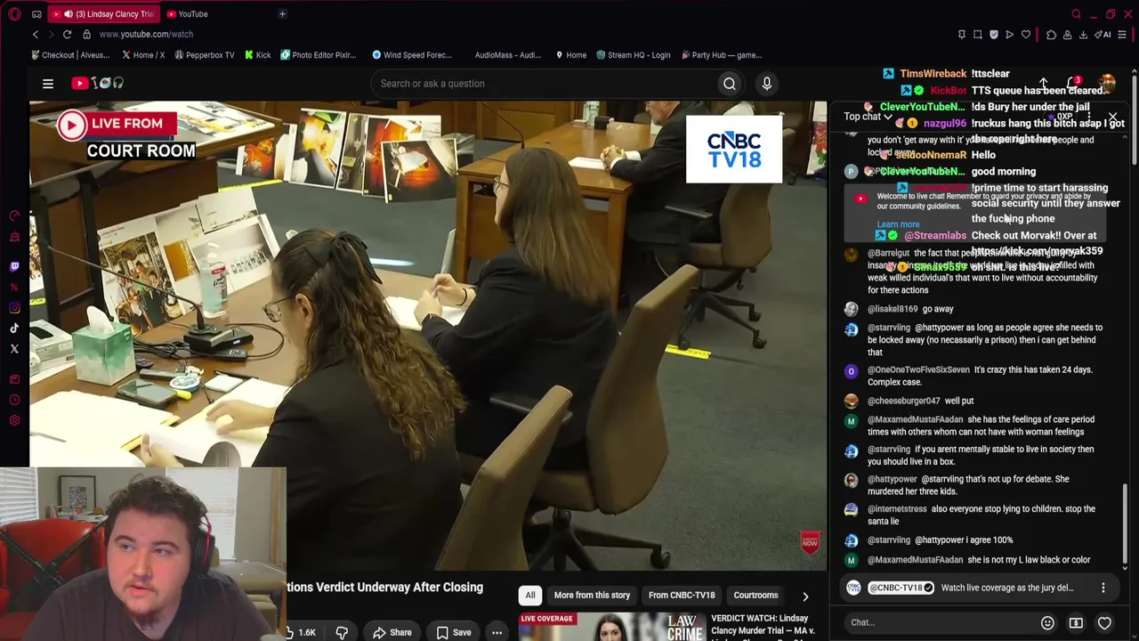Open the GX Cleaner sidebar icon
The width and height of the screenshot is (1139, 641).
14,237
